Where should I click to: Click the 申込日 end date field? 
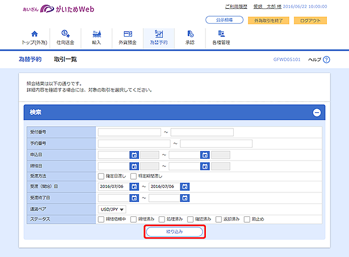(x=184, y=155)
